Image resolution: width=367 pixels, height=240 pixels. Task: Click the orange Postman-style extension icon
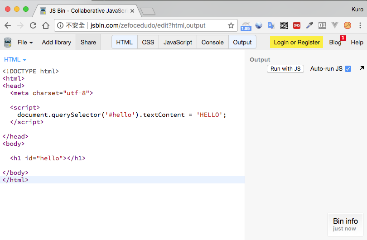348,25
